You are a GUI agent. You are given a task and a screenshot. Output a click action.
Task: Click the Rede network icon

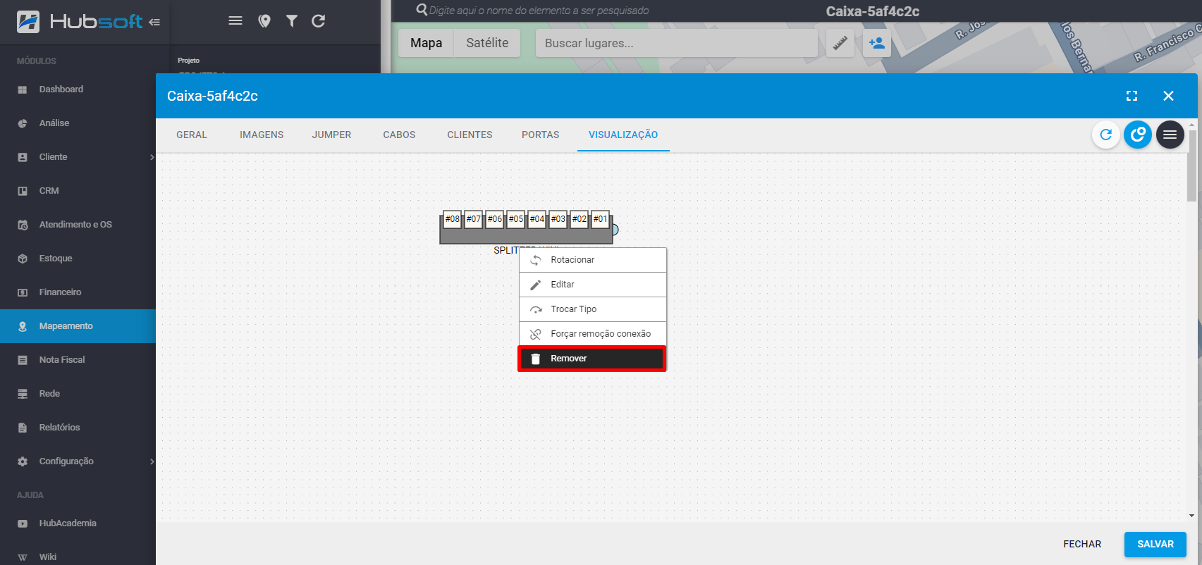tap(23, 394)
